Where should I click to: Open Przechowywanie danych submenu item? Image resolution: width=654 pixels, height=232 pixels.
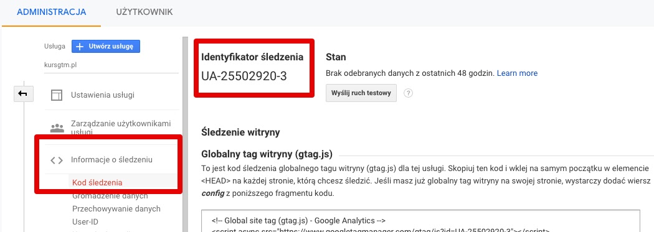[116, 208]
